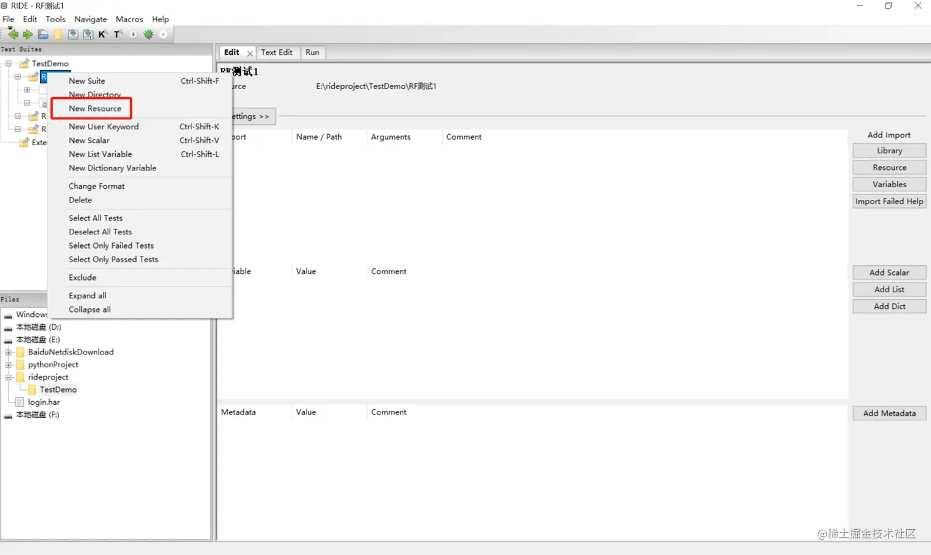Open the Navigate menu
Image resolution: width=931 pixels, height=555 pixels.
tap(91, 19)
